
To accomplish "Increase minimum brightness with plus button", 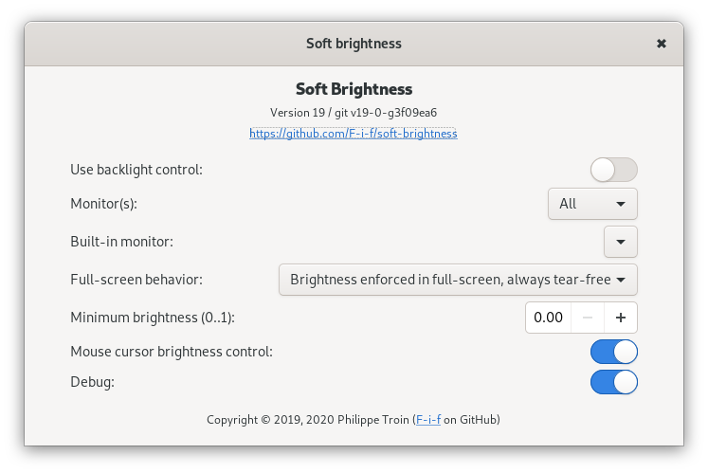I will click(621, 318).
